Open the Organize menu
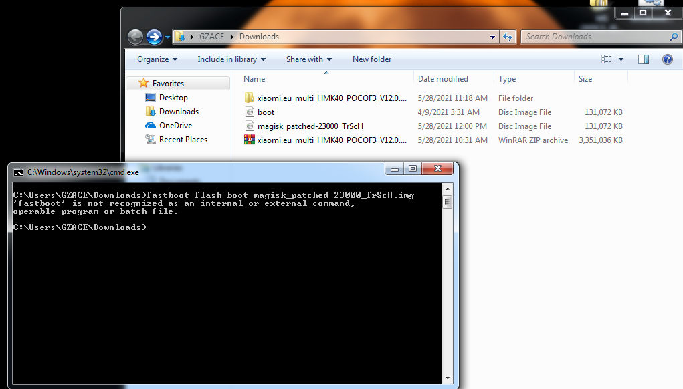This screenshot has height=389, width=683. click(157, 59)
